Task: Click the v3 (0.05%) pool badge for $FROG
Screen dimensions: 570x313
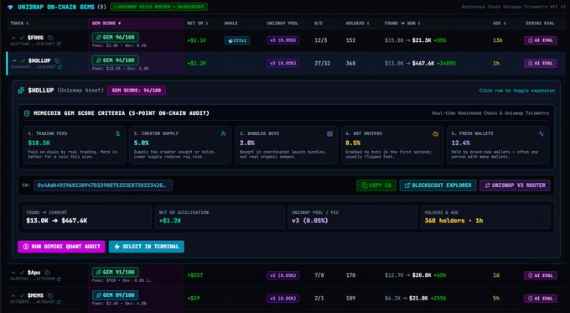Action: [282, 40]
